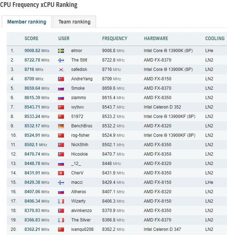Click the Chinese flag beside ivanqu0208

(x=61, y=229)
